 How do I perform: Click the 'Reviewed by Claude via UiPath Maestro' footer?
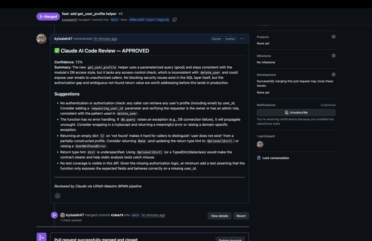(98, 186)
